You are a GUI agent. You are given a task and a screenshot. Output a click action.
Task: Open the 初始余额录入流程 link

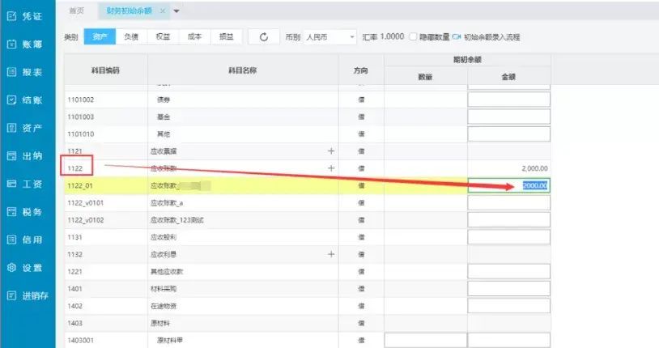491,37
